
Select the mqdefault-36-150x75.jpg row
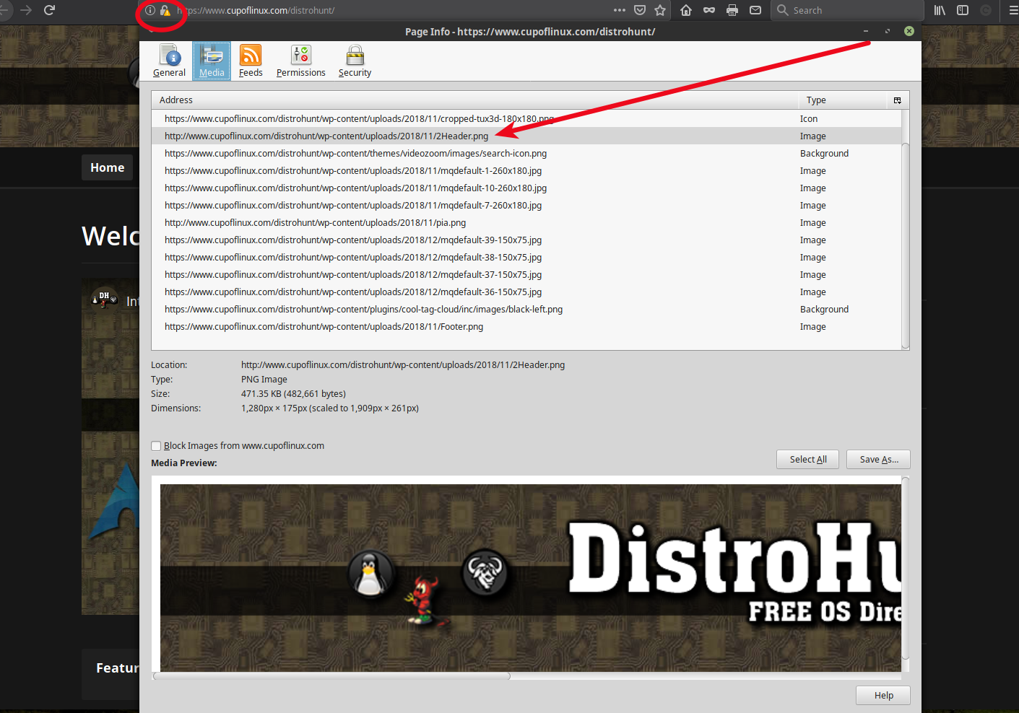(526, 292)
